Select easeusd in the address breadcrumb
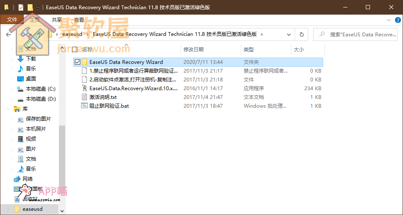Image resolution: width=403 pixels, height=215 pixels. pos(72,34)
